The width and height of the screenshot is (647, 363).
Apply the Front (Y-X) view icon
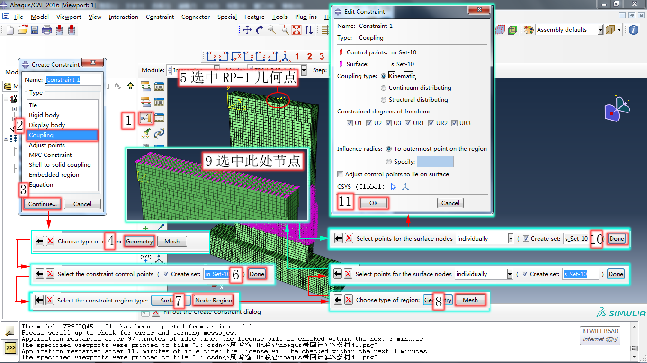pyautogui.click(x=212, y=56)
